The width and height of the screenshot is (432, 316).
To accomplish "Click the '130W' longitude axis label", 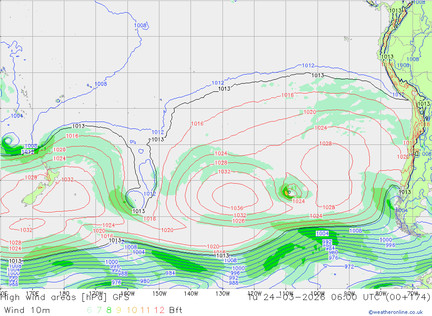I will tap(222, 294).
